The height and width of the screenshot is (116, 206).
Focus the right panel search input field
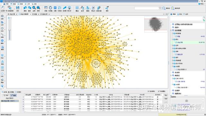(x=186, y=19)
